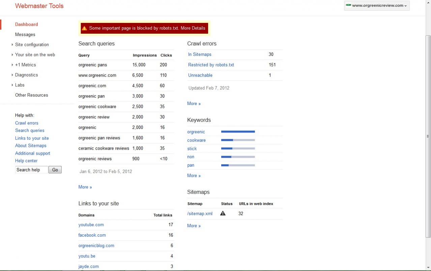Click the Impressions column header
The height and width of the screenshot is (271, 431).
145,55
